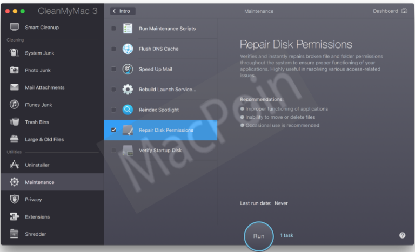Click the Flush DNS Cache globe icon

(128, 49)
